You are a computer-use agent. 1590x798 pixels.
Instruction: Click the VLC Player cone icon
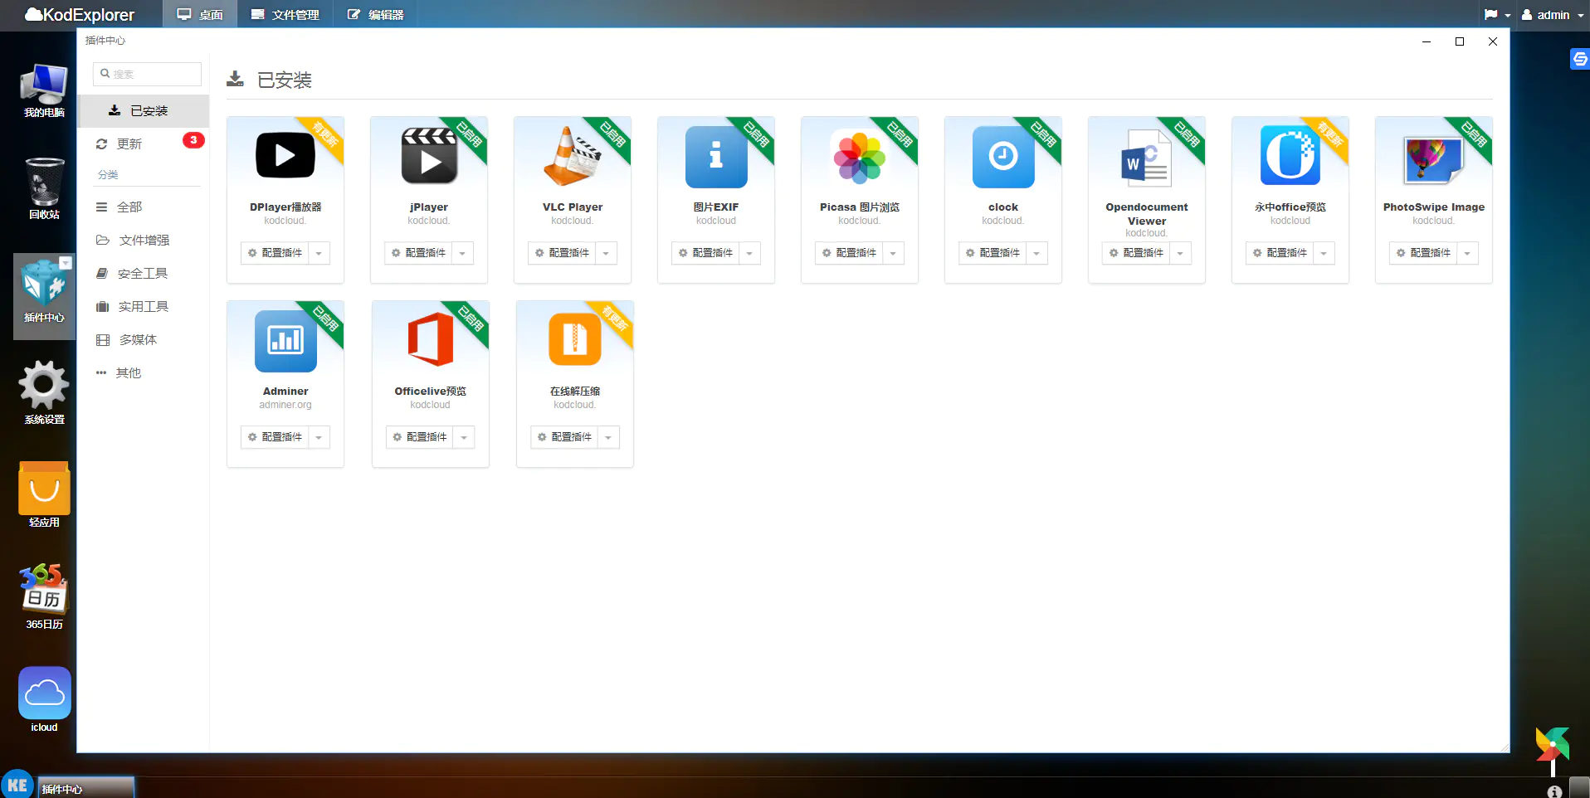(572, 156)
